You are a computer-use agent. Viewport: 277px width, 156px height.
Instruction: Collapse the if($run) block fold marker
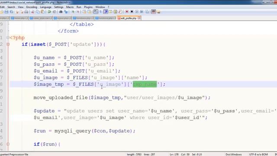(x=8, y=144)
